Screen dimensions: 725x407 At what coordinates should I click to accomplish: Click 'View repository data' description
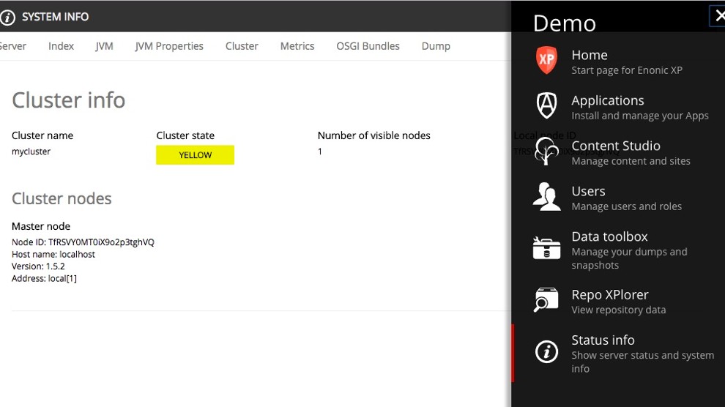tap(619, 310)
